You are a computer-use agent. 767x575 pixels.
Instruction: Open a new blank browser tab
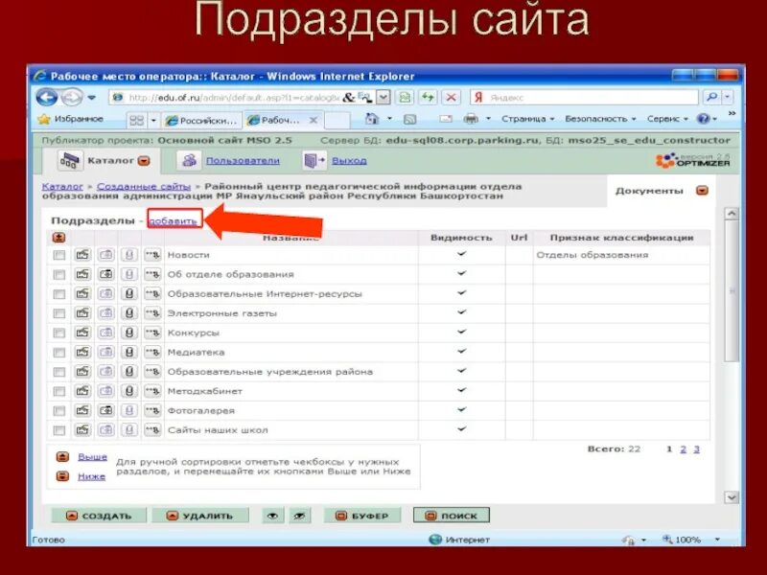click(x=337, y=121)
